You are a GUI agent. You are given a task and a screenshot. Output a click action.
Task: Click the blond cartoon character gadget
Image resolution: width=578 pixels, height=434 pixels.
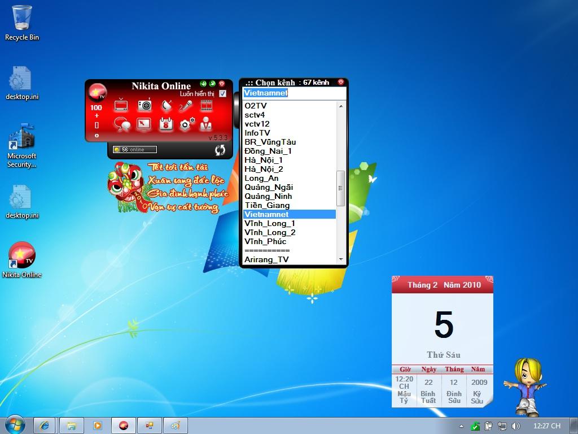(526, 387)
